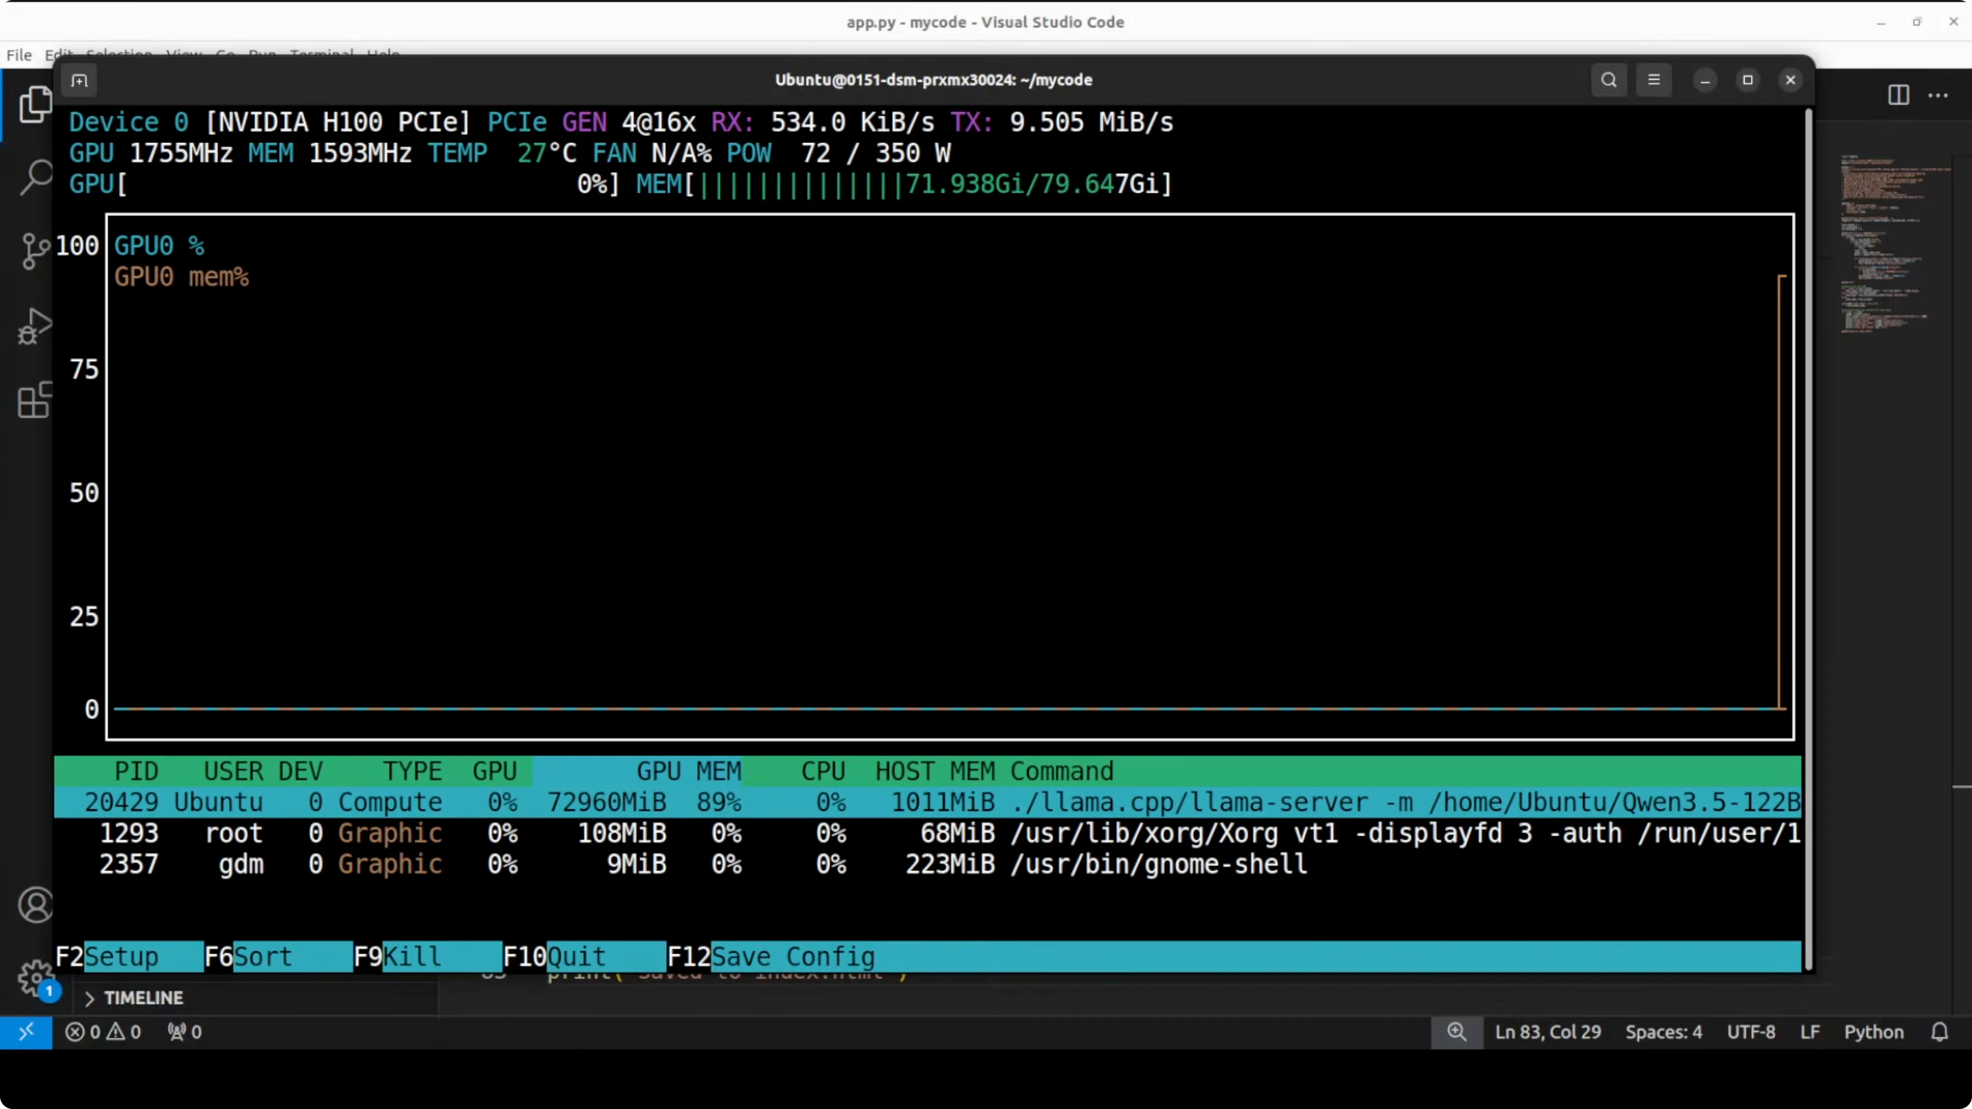Click the Ln 83, Col 29 indicator
The width and height of the screenshot is (1972, 1109).
click(x=1547, y=1032)
